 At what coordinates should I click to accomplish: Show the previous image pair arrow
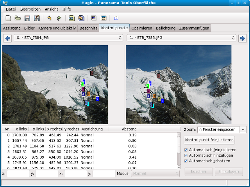pyautogui.click(x=7, y=38)
